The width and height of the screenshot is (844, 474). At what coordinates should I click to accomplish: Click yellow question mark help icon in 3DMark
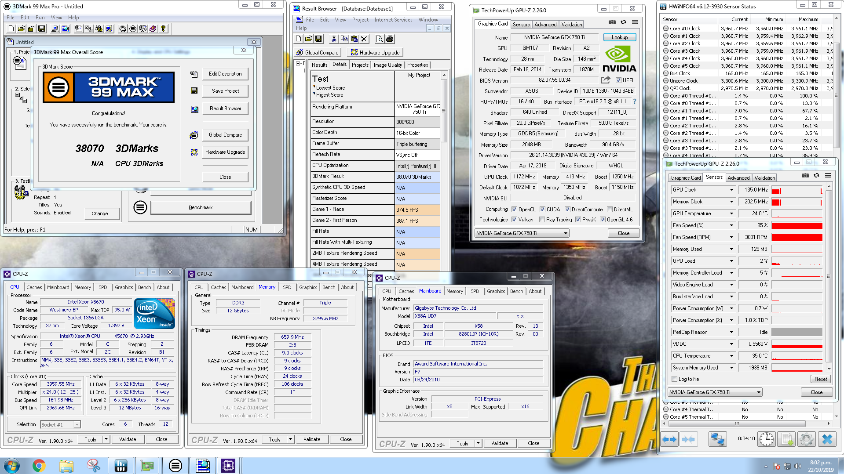(163, 29)
